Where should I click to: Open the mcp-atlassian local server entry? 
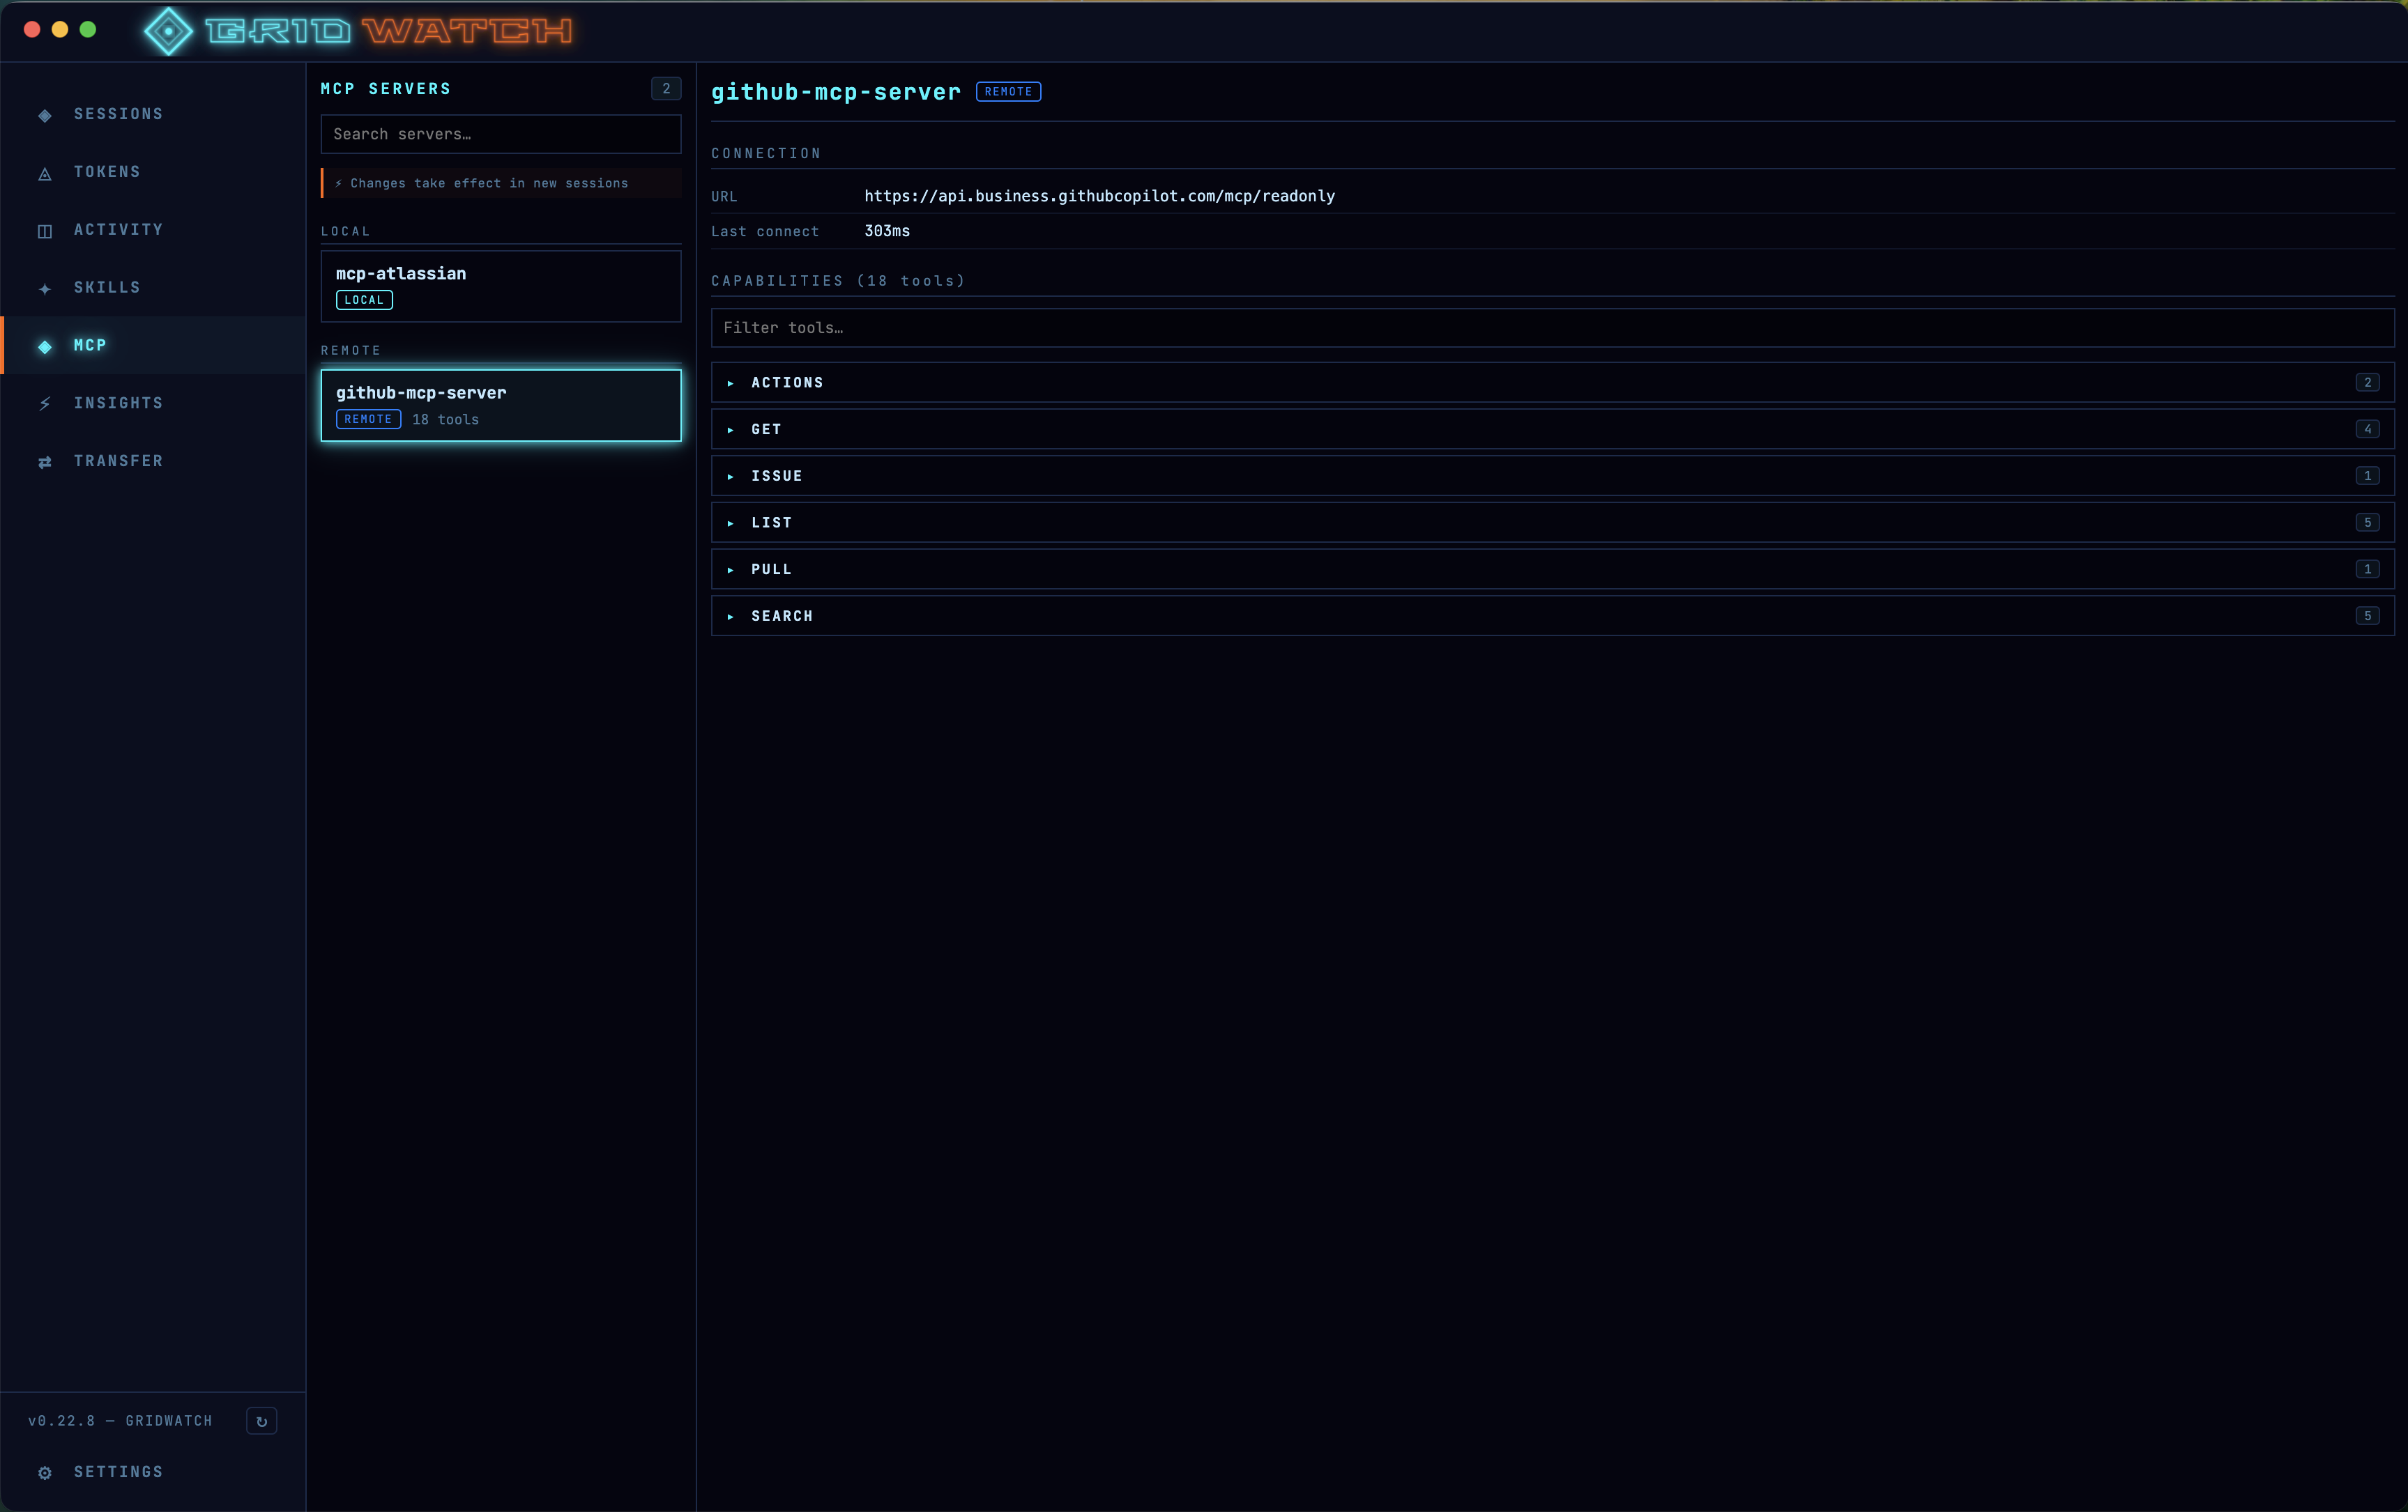point(500,286)
